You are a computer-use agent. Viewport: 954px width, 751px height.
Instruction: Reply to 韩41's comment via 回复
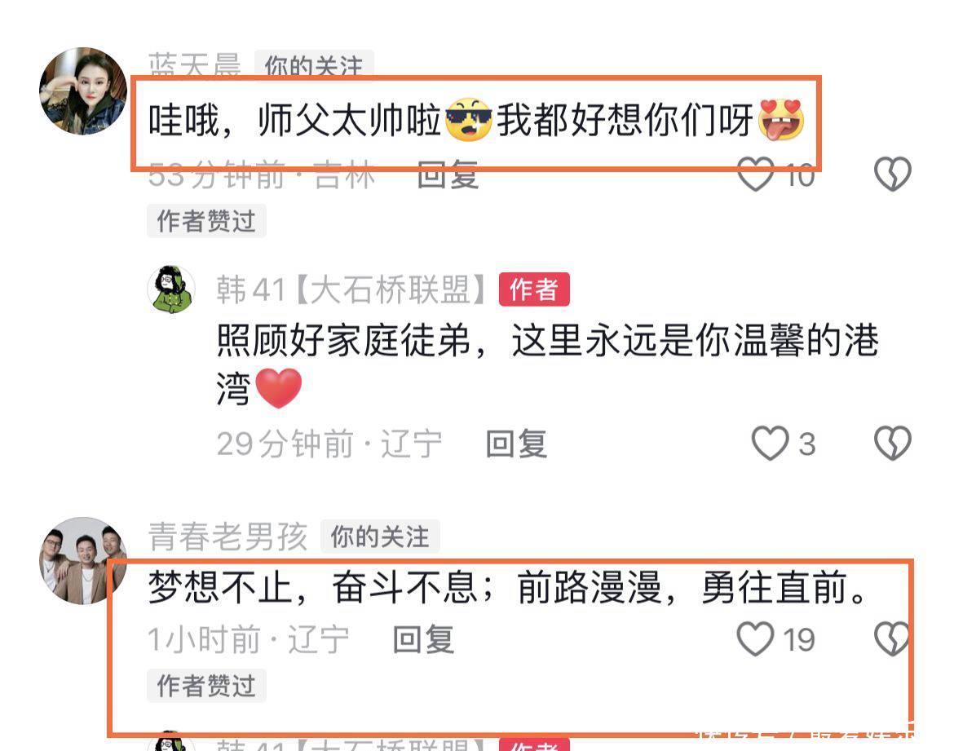tap(517, 444)
